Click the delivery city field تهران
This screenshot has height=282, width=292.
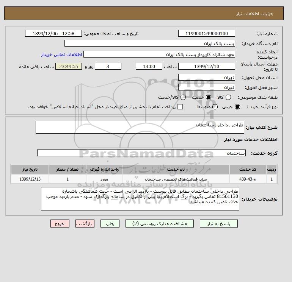207,87
